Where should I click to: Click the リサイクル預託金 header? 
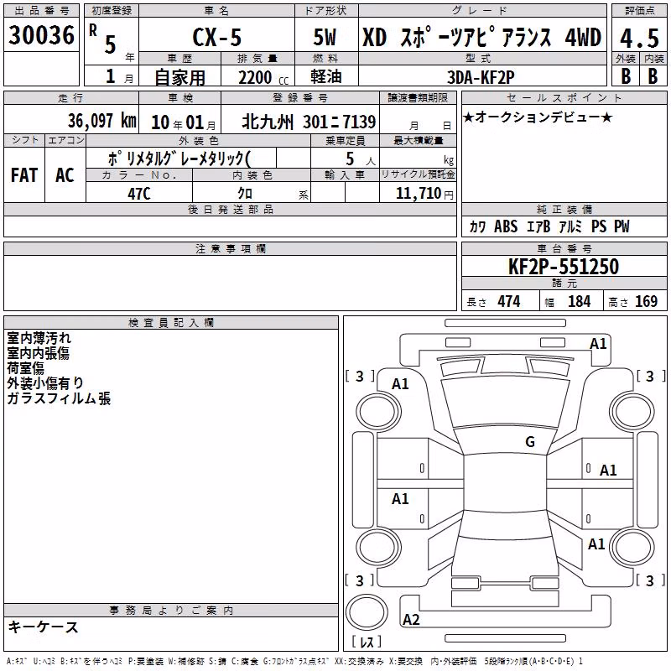tap(418, 174)
